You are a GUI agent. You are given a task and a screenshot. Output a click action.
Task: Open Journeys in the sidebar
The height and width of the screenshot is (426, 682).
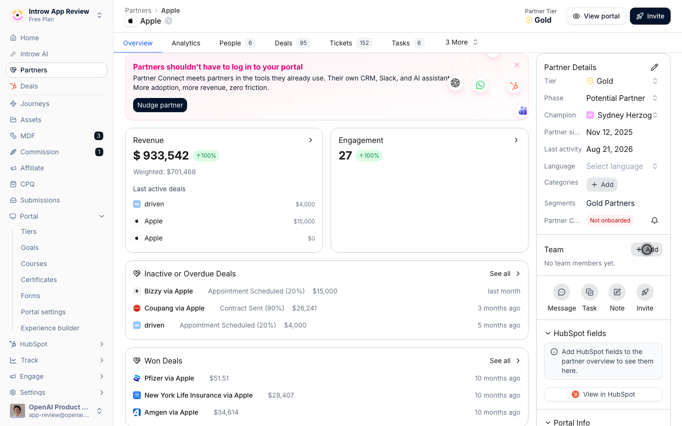(56, 104)
